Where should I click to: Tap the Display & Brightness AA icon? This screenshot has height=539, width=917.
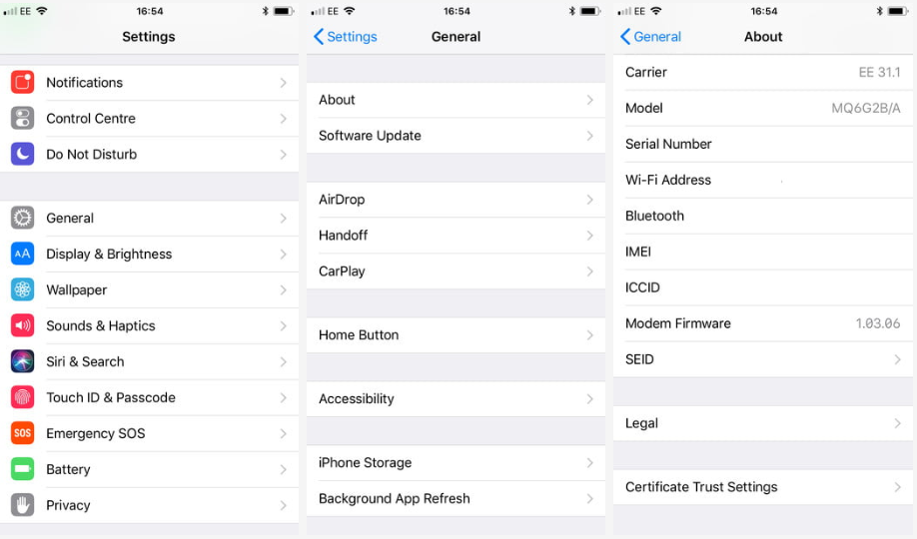tap(22, 254)
